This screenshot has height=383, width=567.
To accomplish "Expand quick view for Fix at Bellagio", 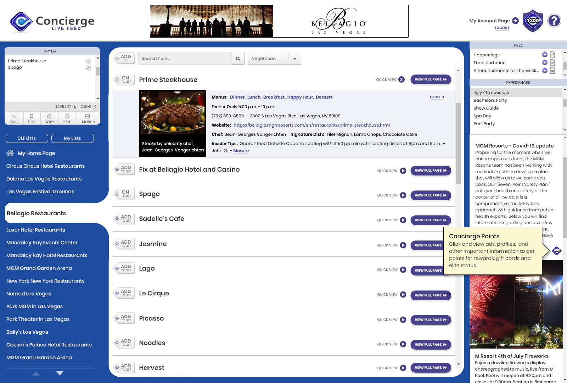I will 403,171.
